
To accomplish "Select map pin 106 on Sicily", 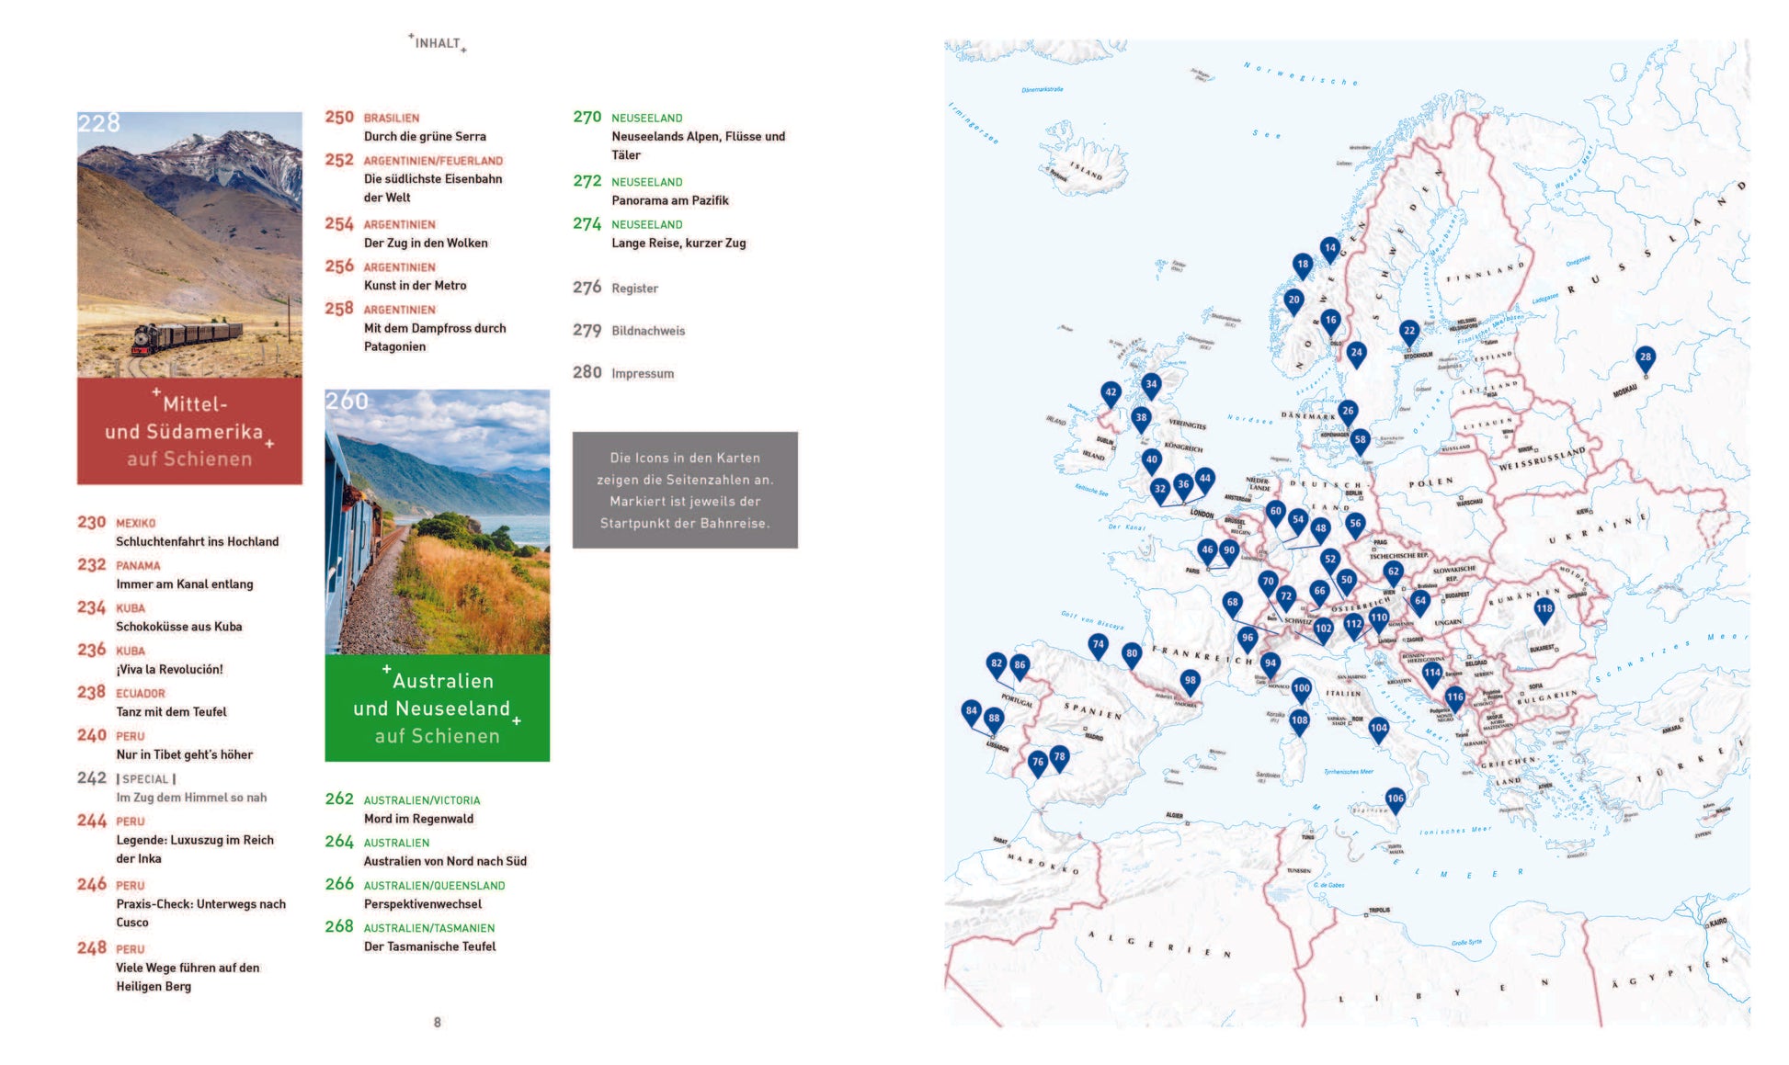I will pyautogui.click(x=1395, y=798).
